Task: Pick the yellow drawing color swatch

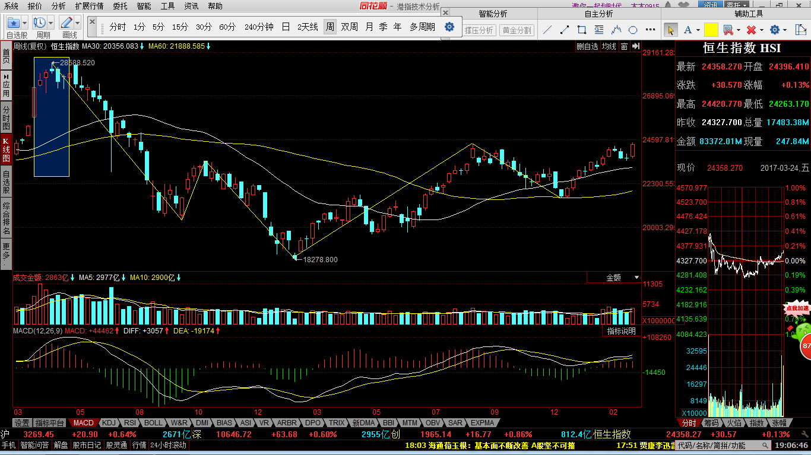Action: (711, 30)
